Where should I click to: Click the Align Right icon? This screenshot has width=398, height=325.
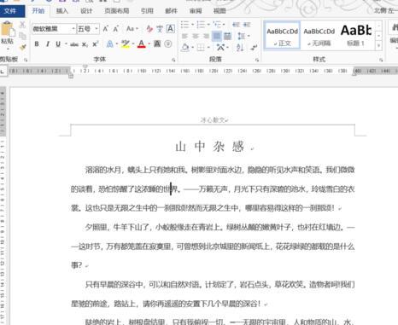[x=206, y=37]
